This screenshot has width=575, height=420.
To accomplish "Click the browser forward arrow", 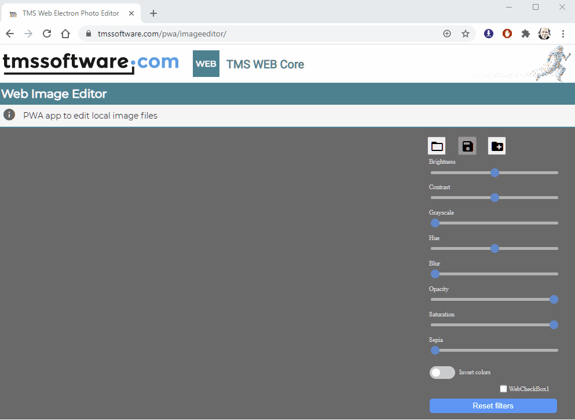I will (28, 34).
